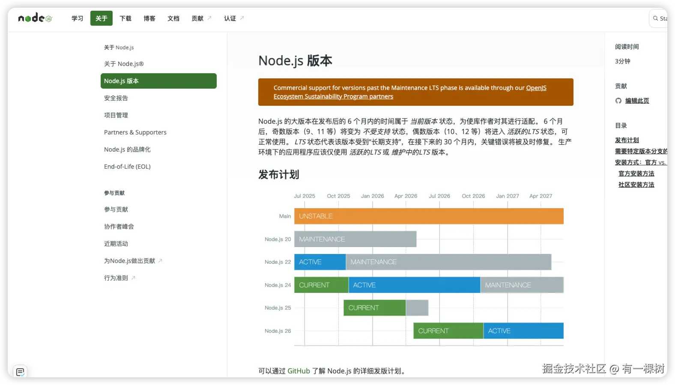Click the 编辑此页 link
Image resolution: width=675 pixels, height=385 pixels.
637,101
